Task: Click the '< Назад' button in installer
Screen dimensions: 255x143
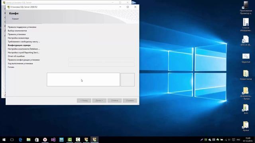Action: pos(84,100)
